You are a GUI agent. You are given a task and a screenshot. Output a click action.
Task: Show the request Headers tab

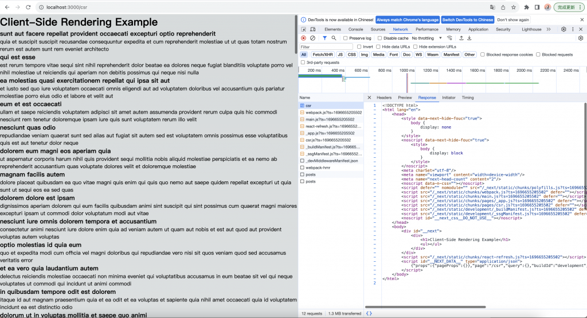point(384,98)
